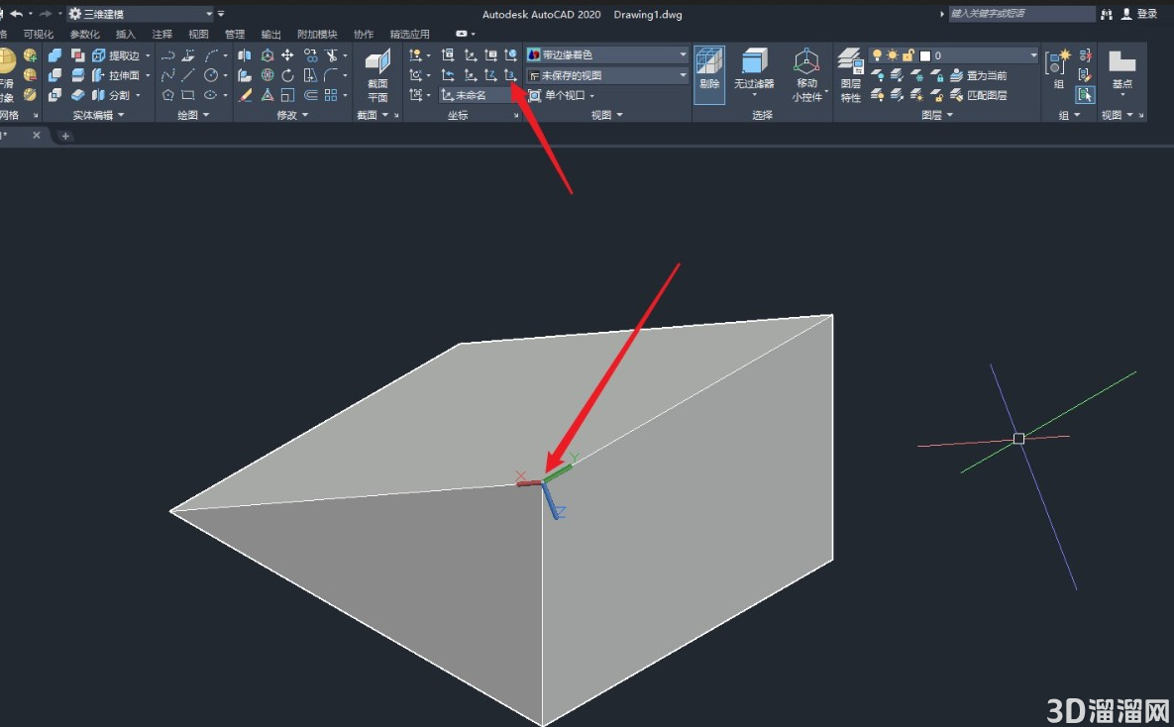Activate the Move Gizmo (移动小控件) tool
Viewport: 1174px width, 727px height.
point(806,75)
